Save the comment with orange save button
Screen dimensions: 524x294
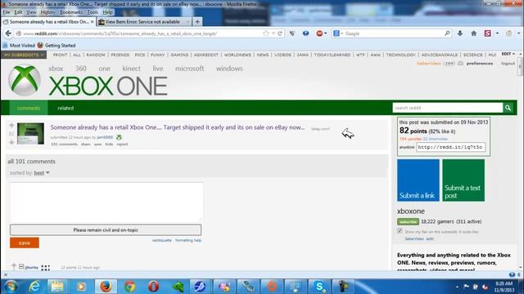point(25,243)
